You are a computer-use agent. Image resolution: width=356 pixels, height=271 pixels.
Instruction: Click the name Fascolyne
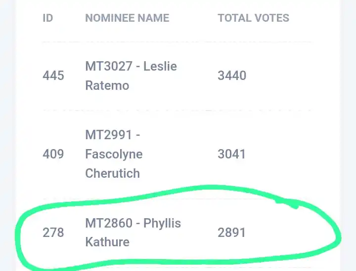(114, 155)
